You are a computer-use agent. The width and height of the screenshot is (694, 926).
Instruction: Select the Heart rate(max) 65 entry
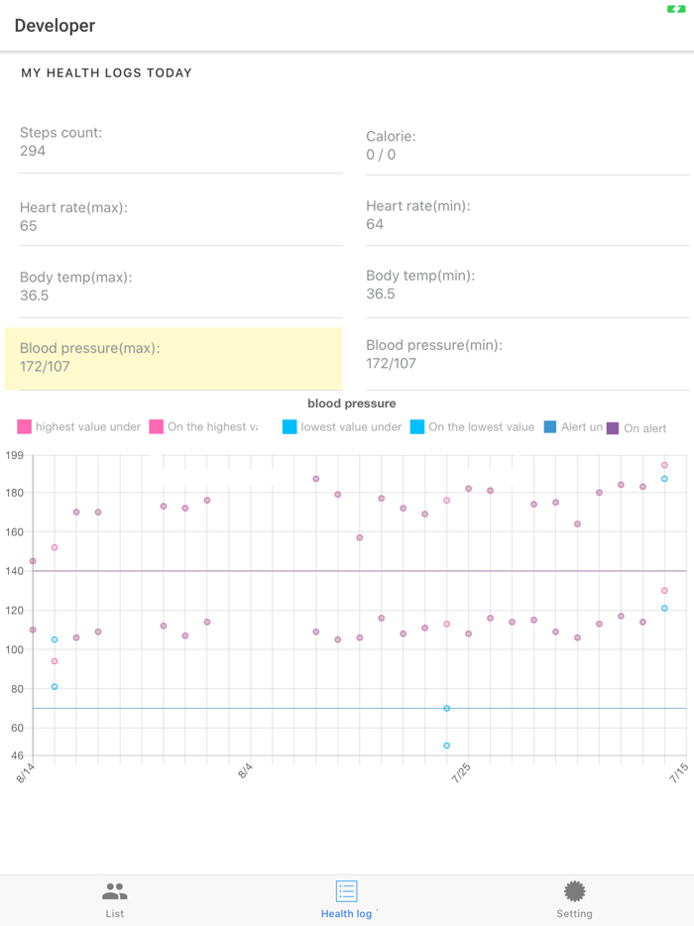[x=180, y=217]
